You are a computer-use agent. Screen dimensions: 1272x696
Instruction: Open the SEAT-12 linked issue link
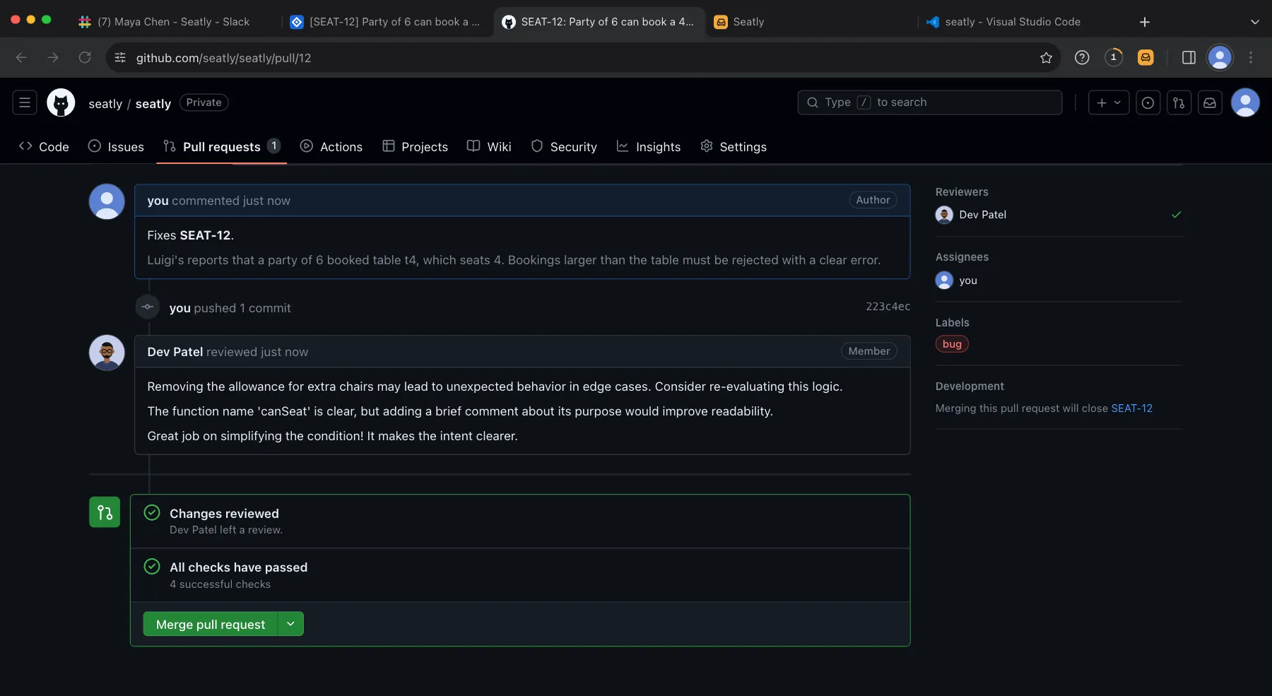click(1131, 408)
